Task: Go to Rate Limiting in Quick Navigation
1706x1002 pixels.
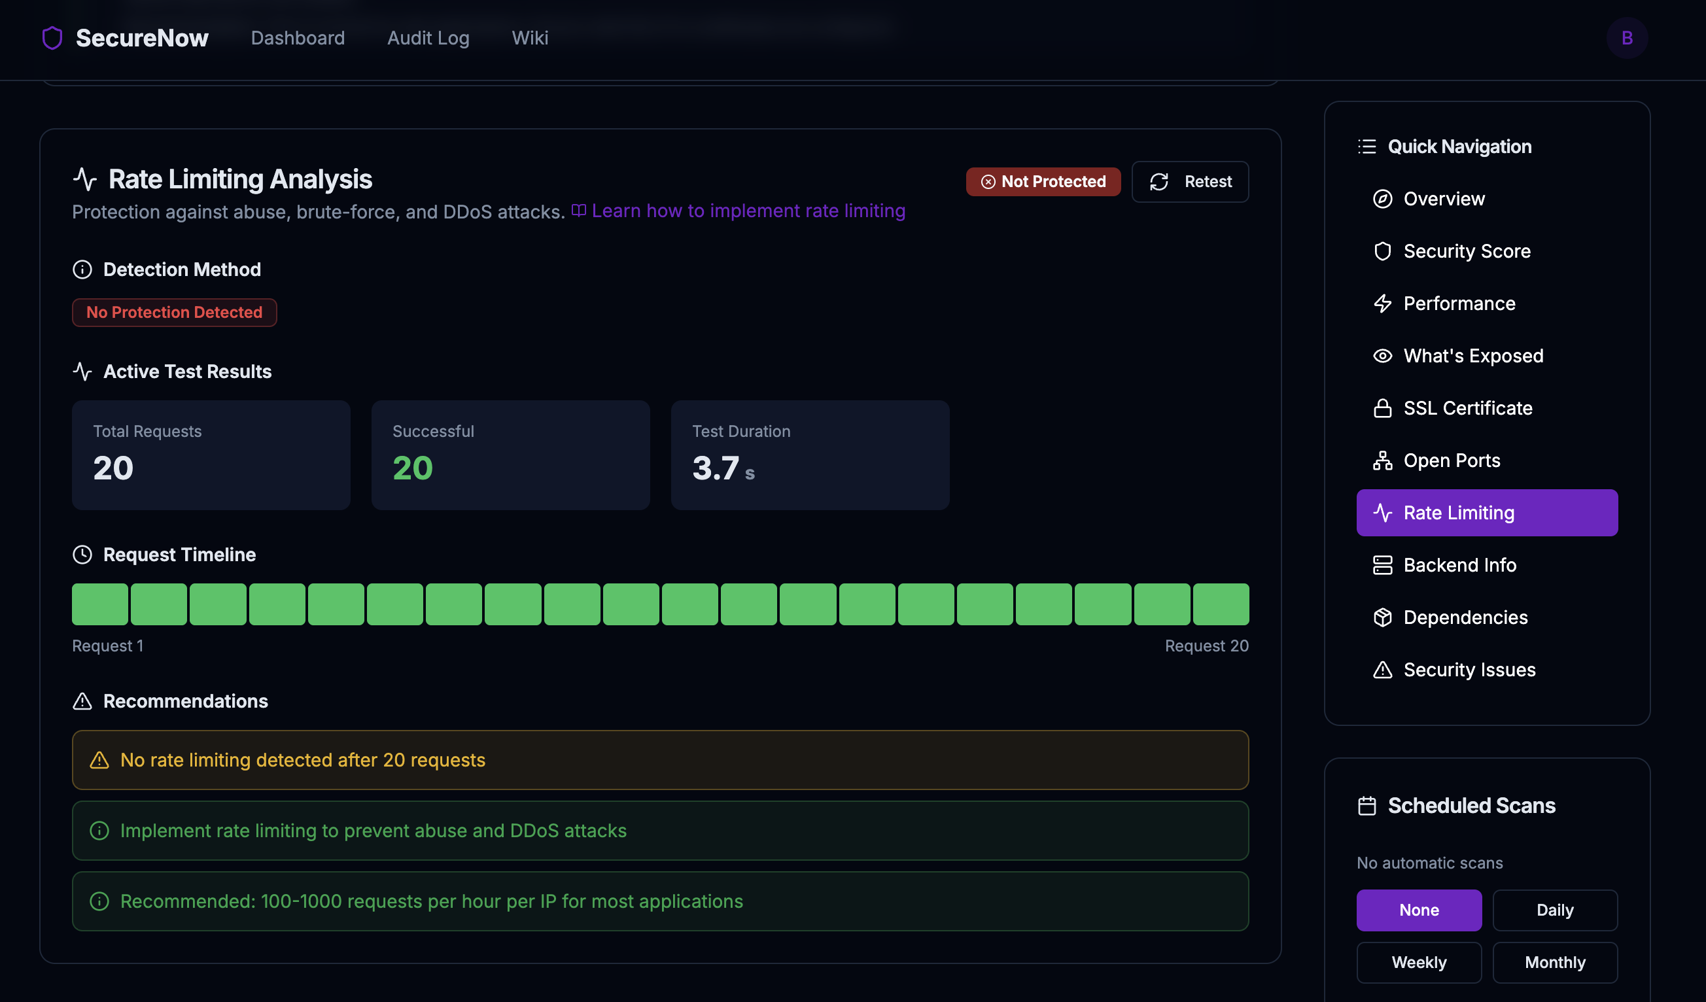Action: coord(1488,513)
